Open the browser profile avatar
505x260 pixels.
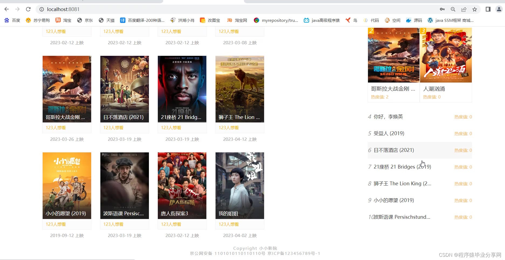coord(499,9)
